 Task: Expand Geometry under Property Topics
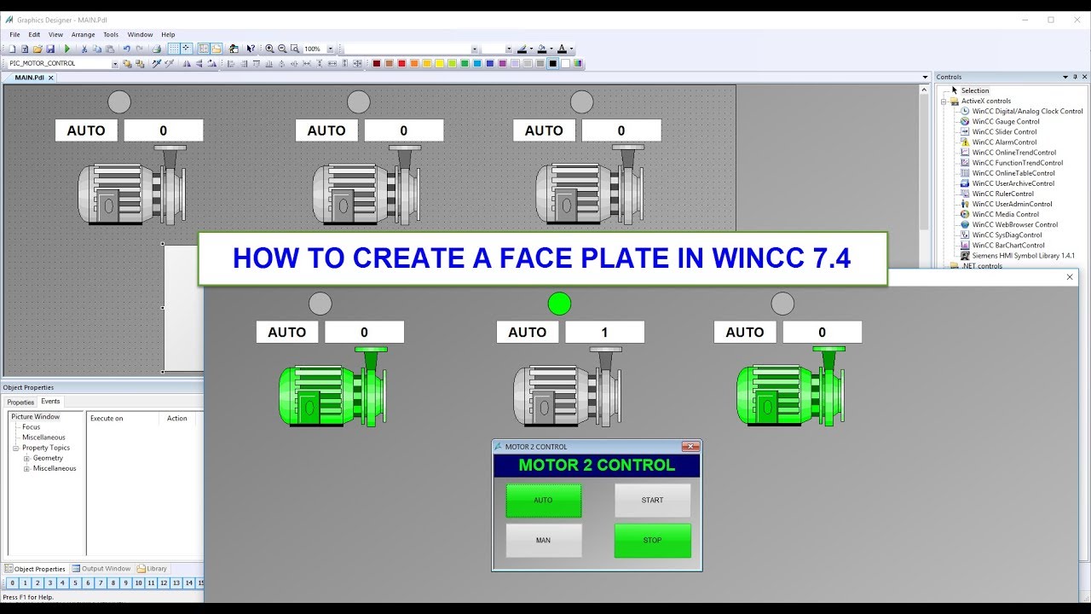26,458
